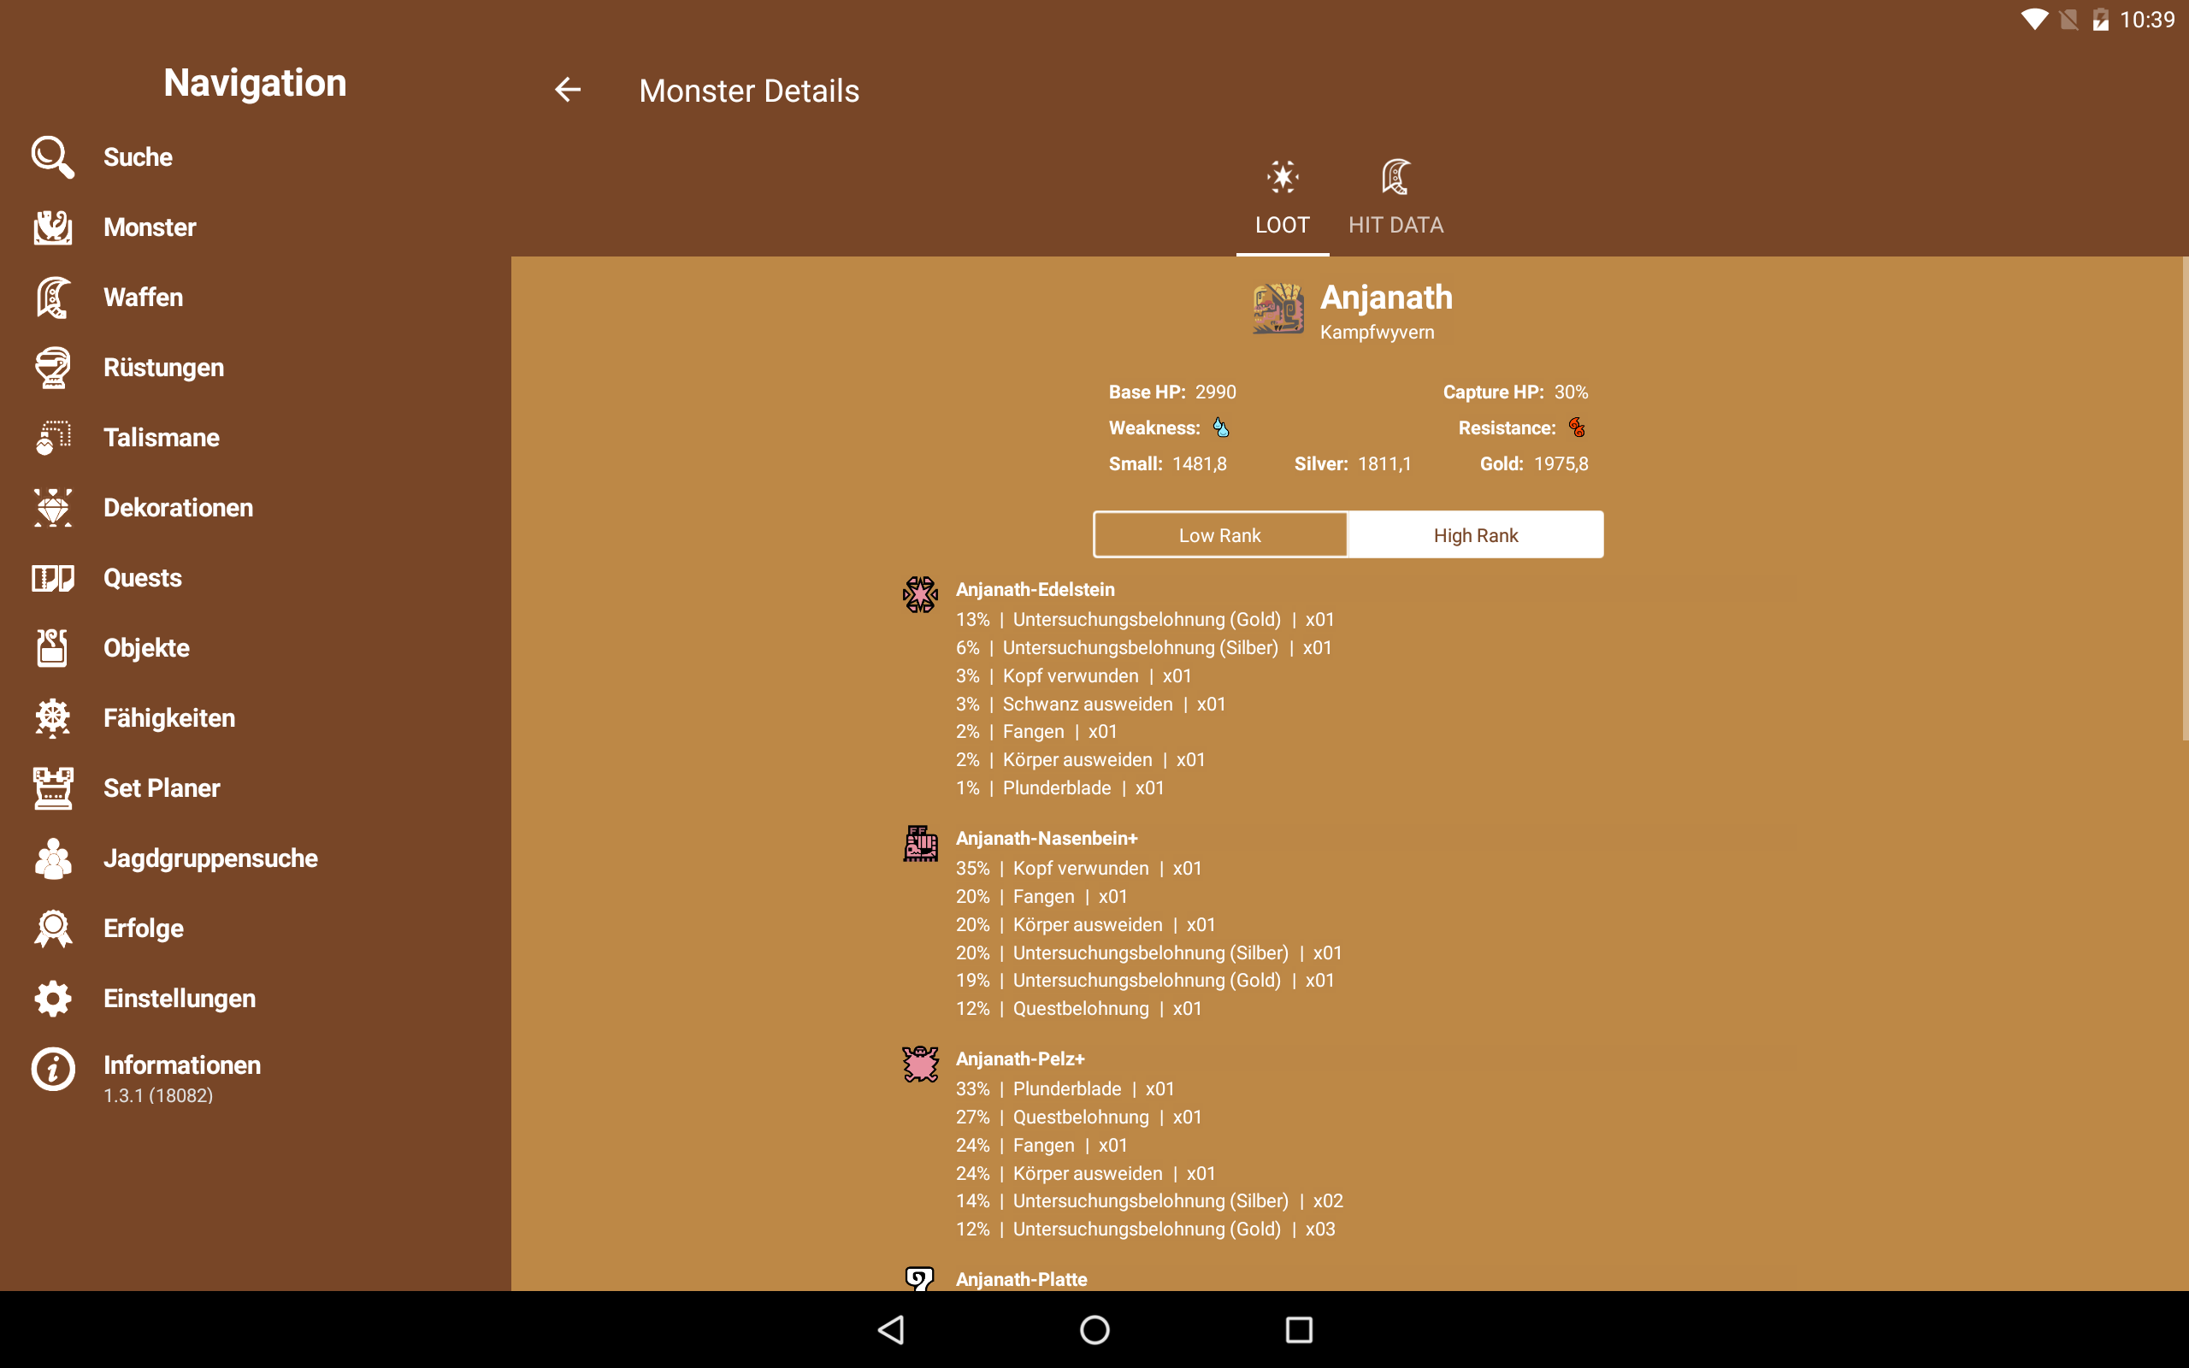
Task: Switch to Low Rank loot
Action: 1219,534
